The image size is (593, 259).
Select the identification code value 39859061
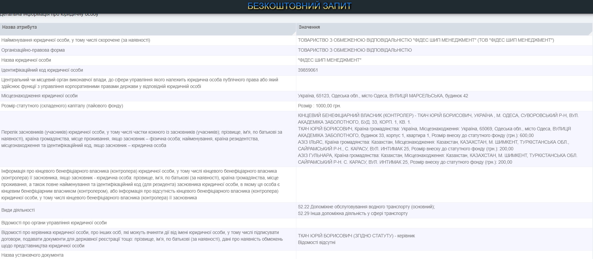308,70
